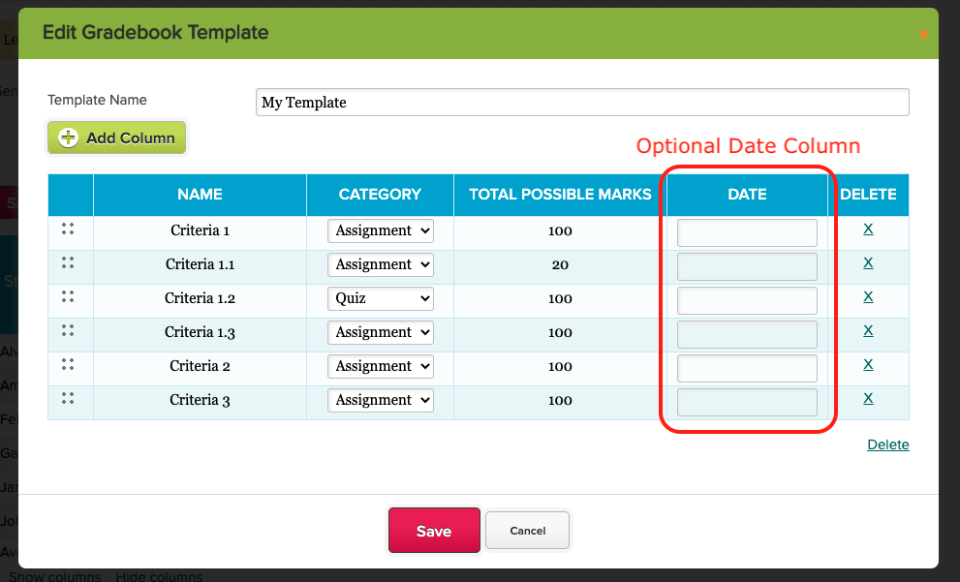
Task: Open category dropdown for Criteria 1.1
Action: pyautogui.click(x=381, y=264)
